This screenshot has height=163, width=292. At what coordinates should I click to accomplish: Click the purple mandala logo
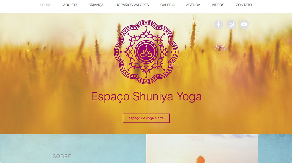click(146, 52)
